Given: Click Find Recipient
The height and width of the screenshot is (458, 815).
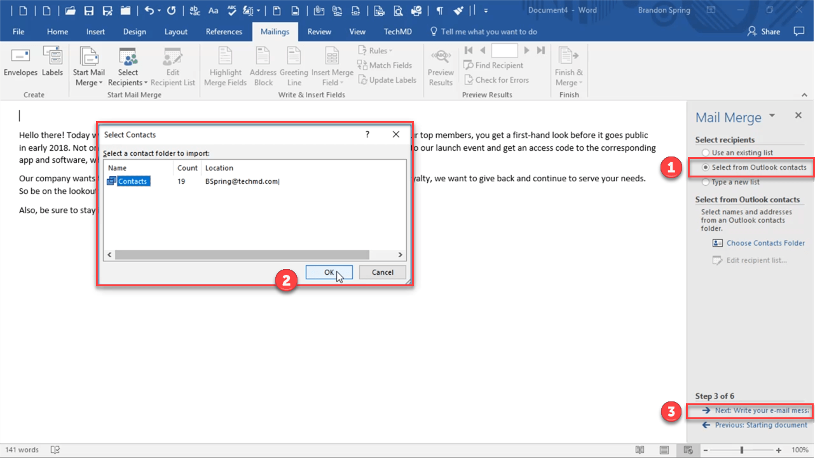Looking at the screenshot, I should [x=493, y=65].
